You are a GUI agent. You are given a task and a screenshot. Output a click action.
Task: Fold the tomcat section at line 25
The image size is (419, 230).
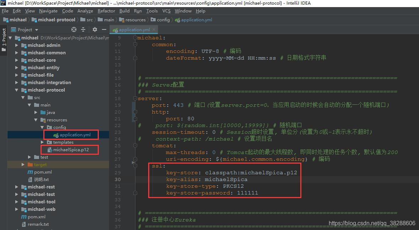[135, 146]
